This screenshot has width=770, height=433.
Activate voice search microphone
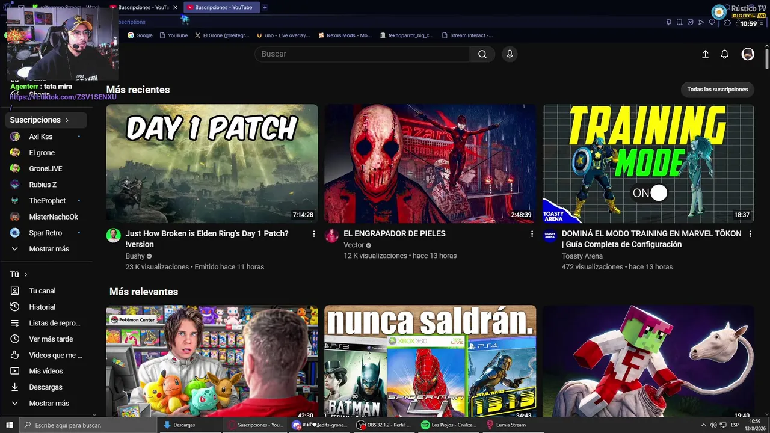coord(510,54)
